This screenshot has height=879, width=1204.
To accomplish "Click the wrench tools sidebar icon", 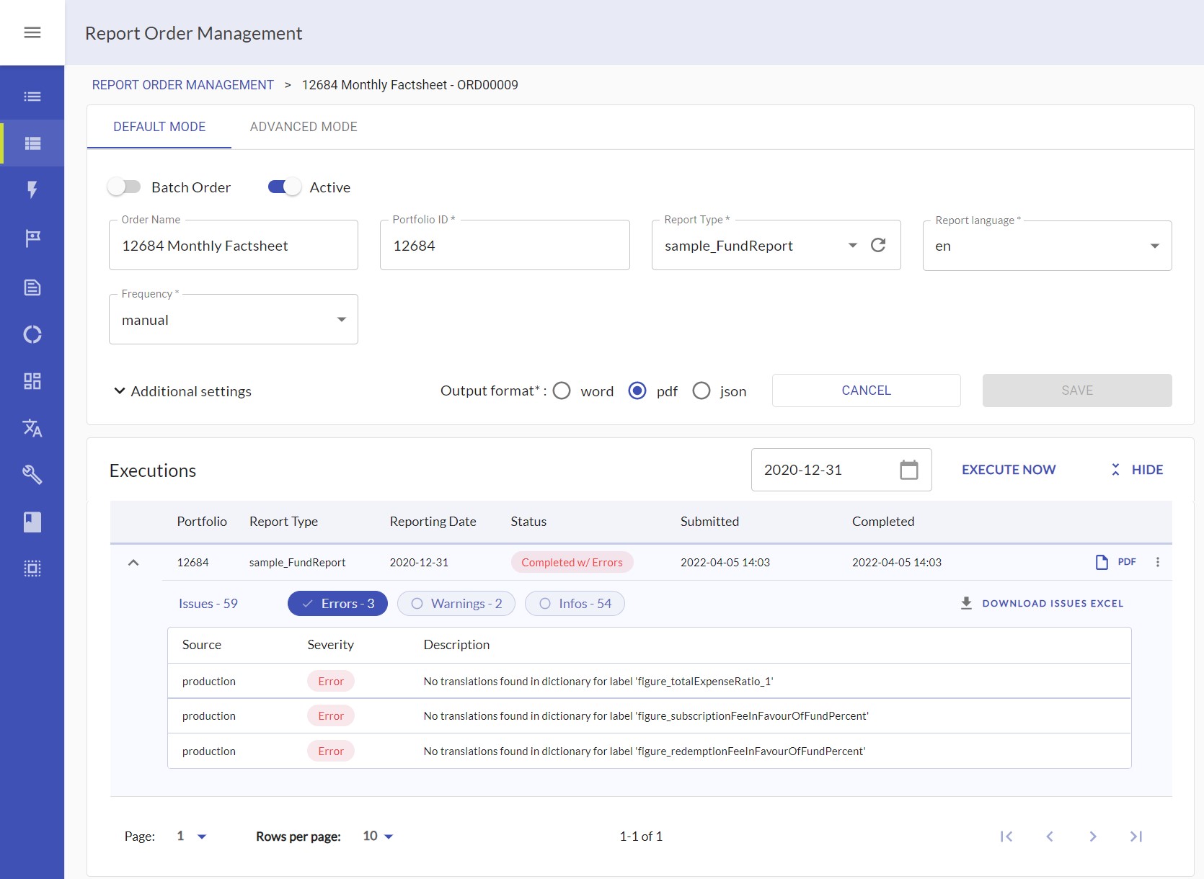I will 32,474.
